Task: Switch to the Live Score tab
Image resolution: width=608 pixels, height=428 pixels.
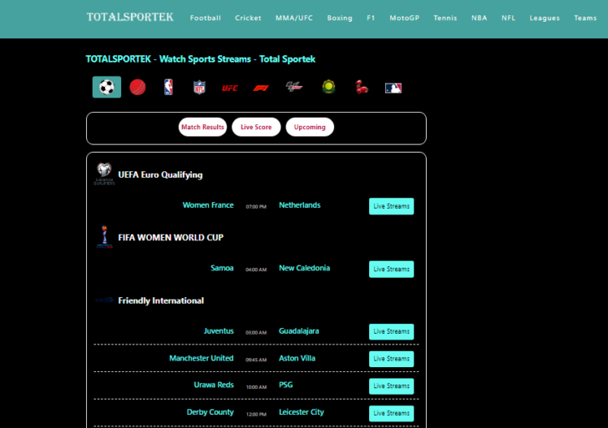Action: pos(256,127)
